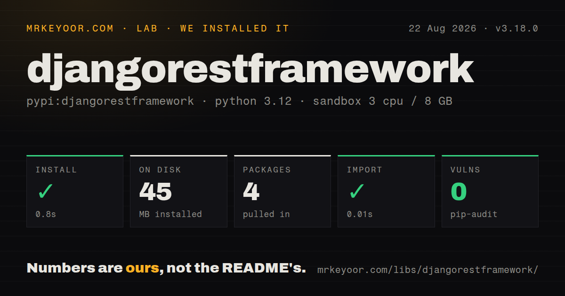Click the 'ON DISK' card label
The width and height of the screenshot is (565, 296).
tap(160, 170)
